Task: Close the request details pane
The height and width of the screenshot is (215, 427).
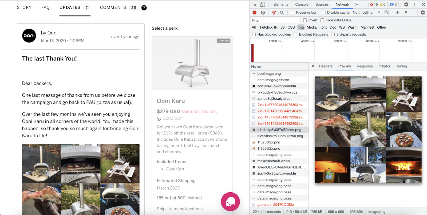Action: click(313, 66)
